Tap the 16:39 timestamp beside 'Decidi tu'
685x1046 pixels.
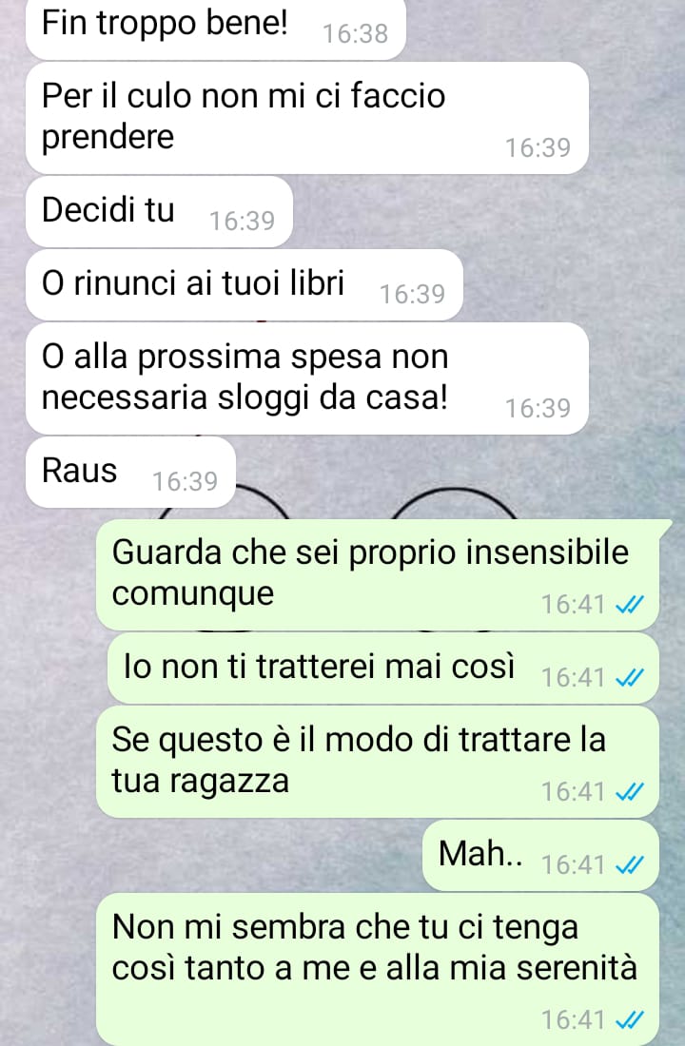point(243,221)
